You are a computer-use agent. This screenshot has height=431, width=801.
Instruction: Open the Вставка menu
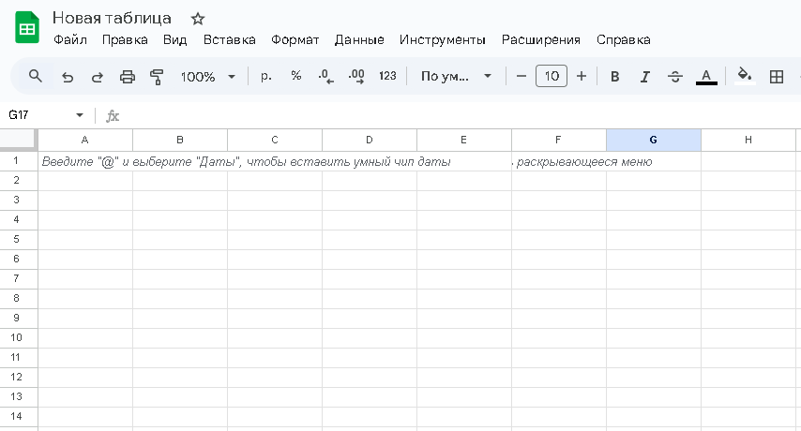pos(230,39)
